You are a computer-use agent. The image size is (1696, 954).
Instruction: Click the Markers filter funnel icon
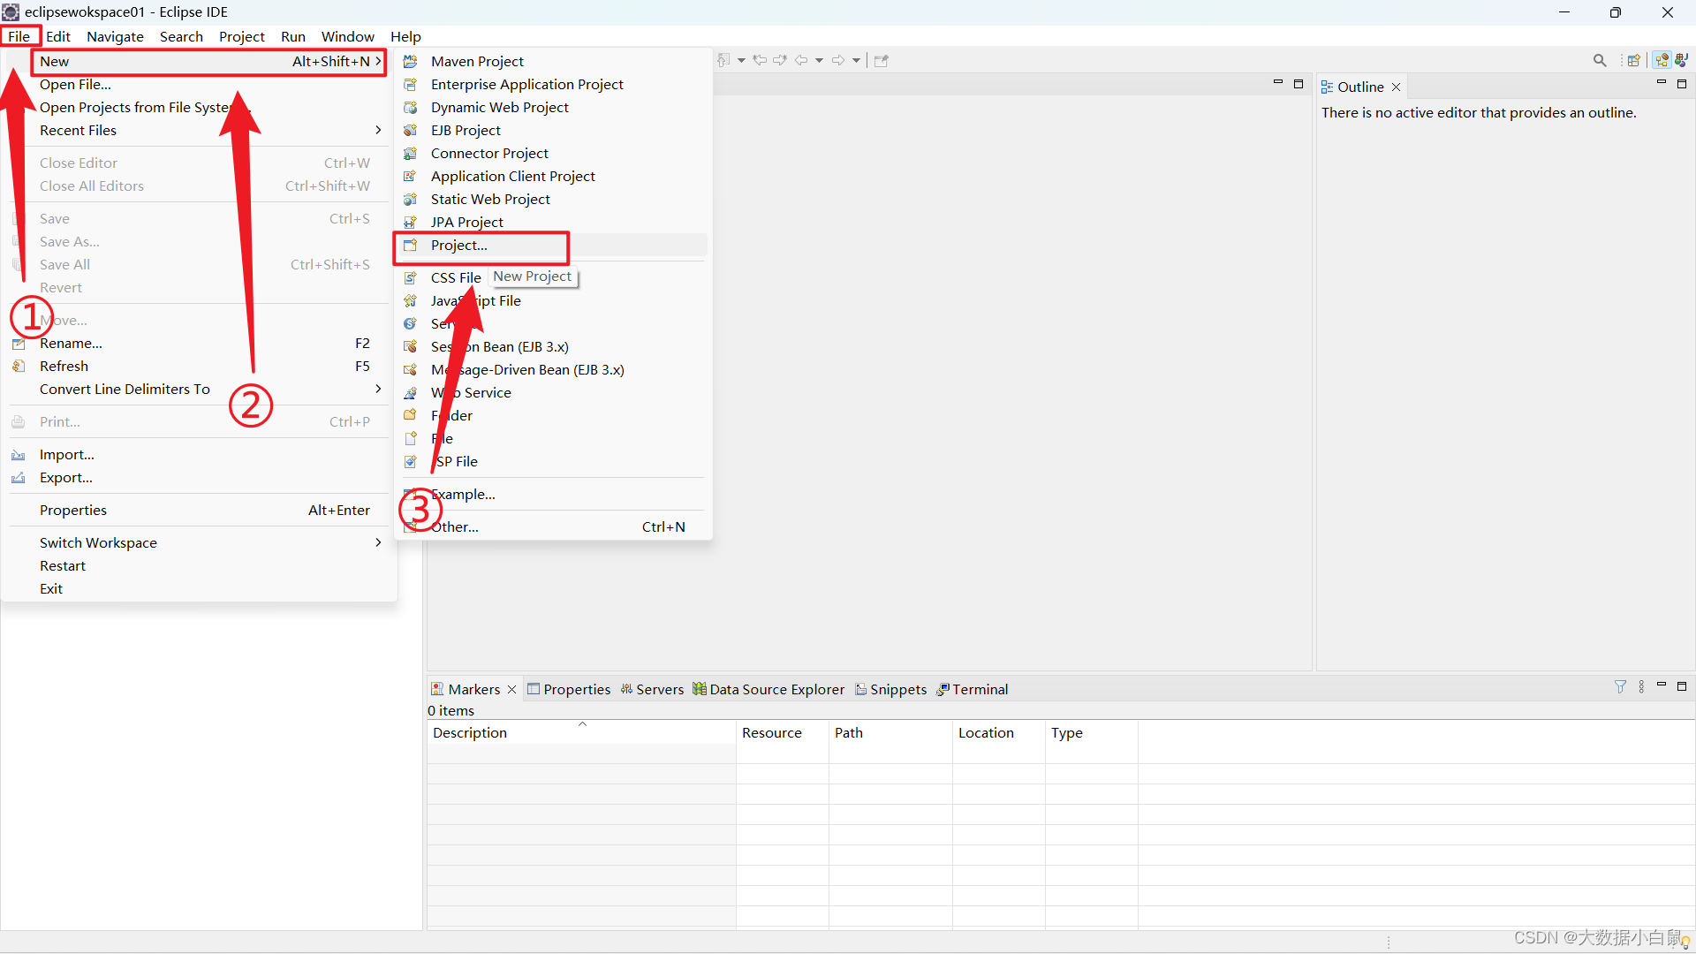[1620, 686]
